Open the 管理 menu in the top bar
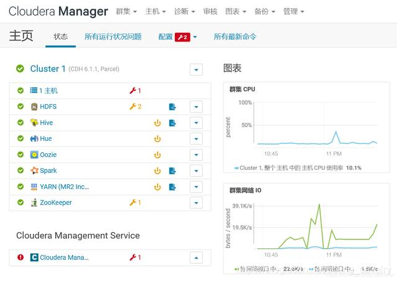This screenshot has height=281, width=397. tap(293, 11)
